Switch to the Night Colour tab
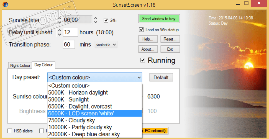 [20, 65]
